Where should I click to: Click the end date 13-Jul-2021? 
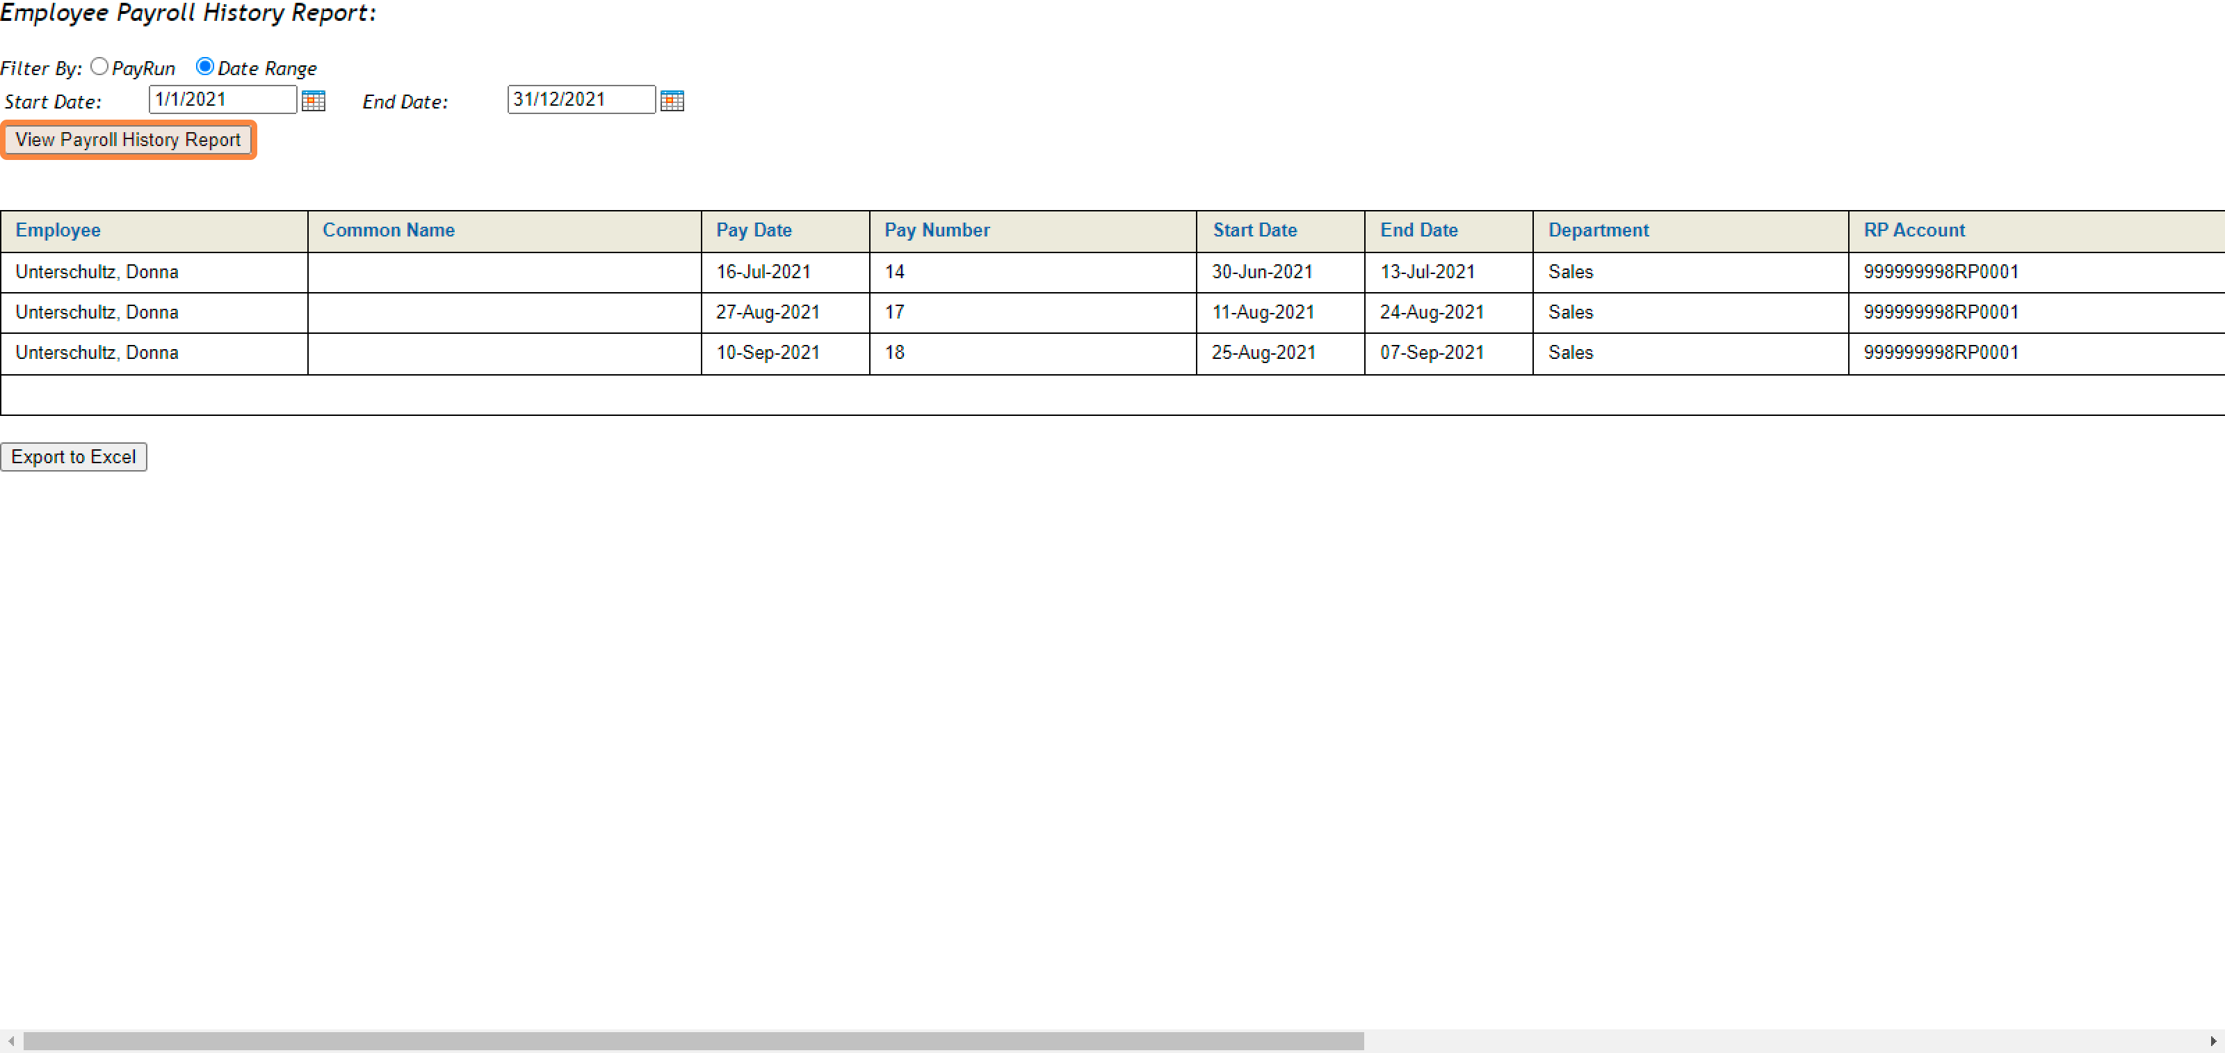1427,272
